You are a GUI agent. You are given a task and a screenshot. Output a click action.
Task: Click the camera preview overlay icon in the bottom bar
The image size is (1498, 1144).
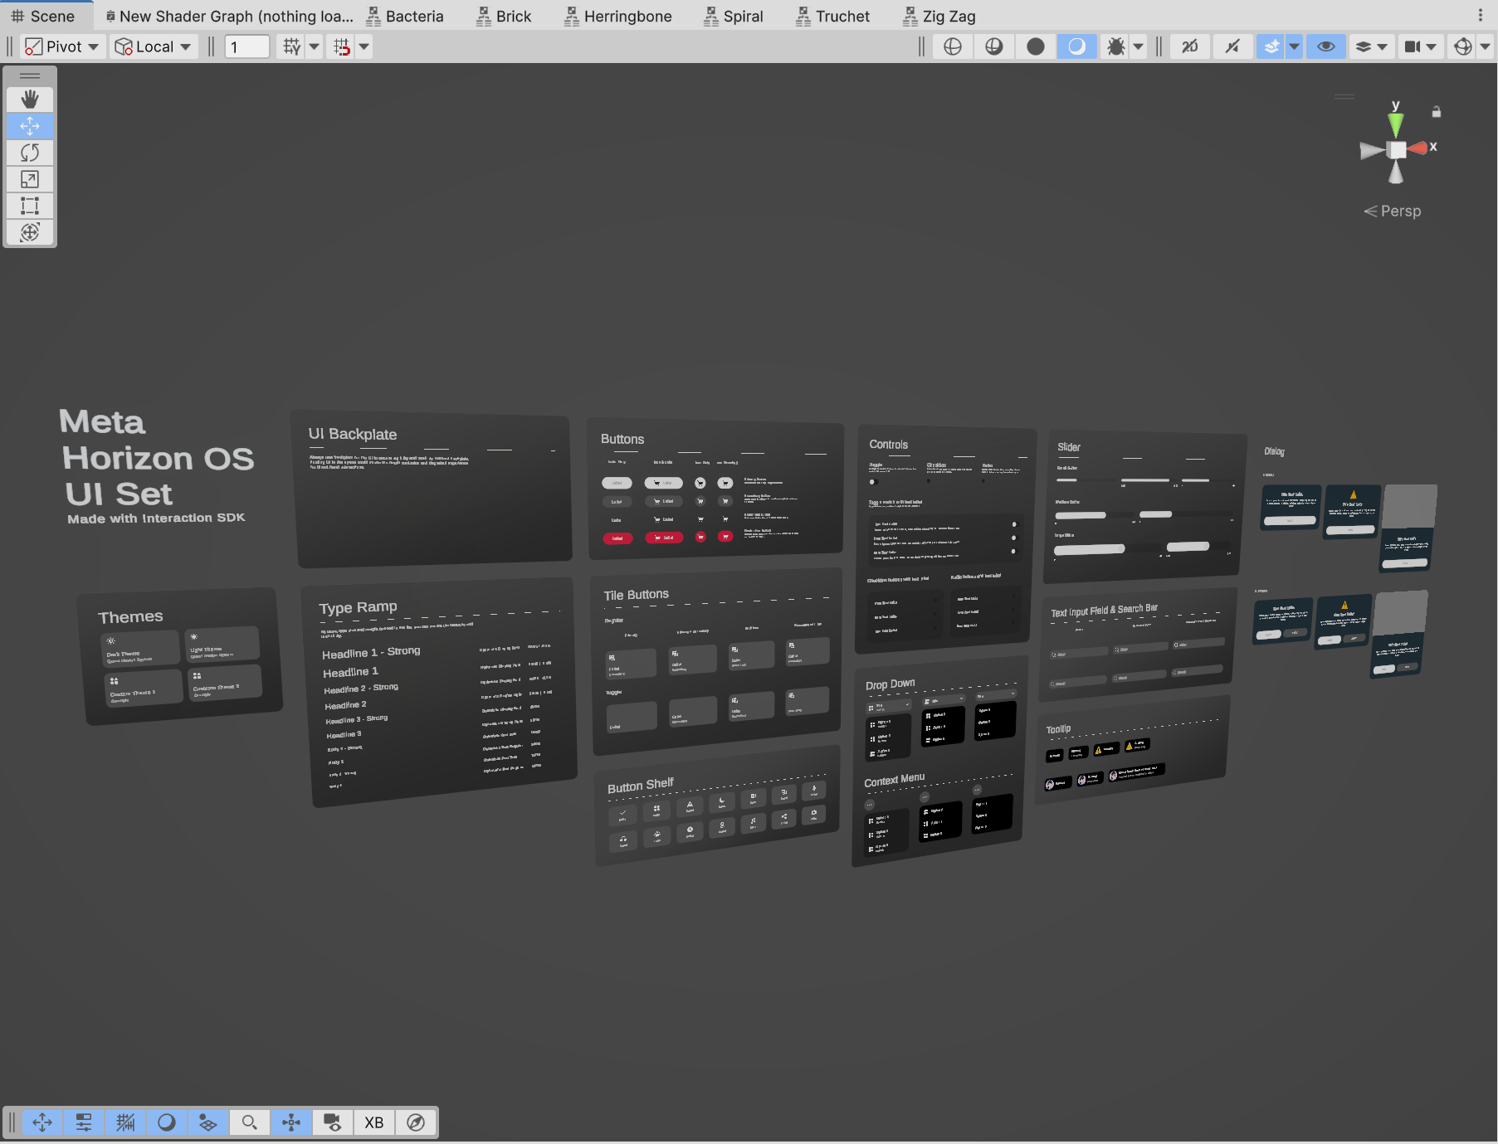[x=333, y=1122]
